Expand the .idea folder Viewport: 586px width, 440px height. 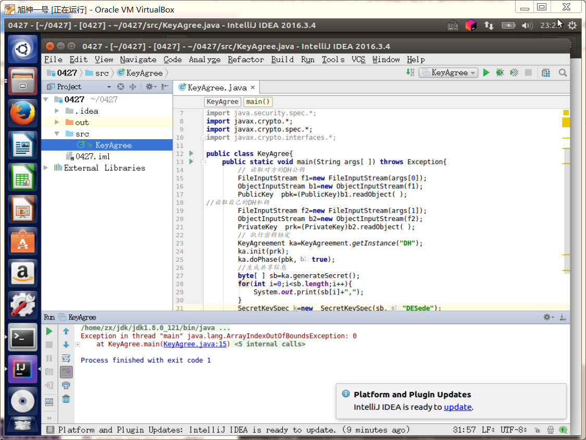[x=57, y=111]
